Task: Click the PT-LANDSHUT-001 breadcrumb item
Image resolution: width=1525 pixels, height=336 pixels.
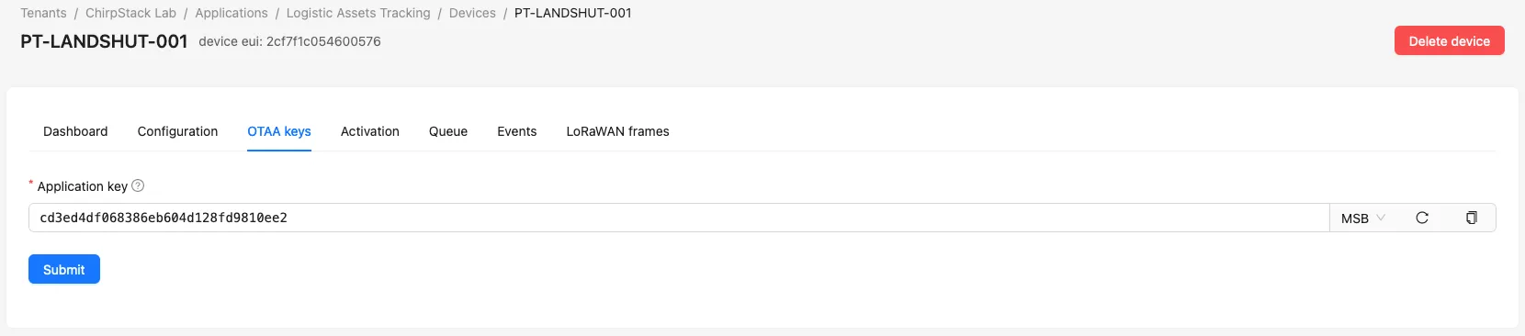Action: click(573, 13)
